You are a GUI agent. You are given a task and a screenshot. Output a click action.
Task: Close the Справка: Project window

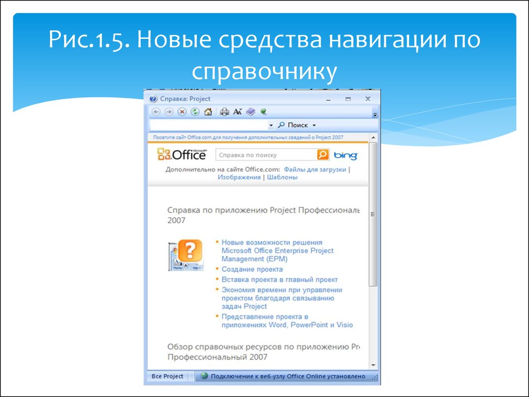[x=368, y=99]
